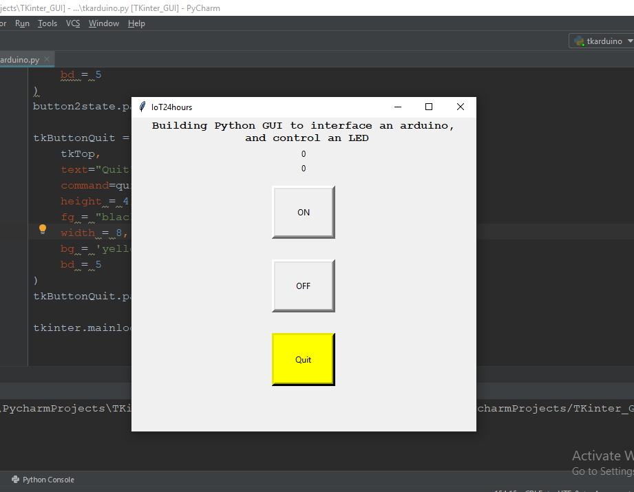Open the Tools menu
This screenshot has width=634, height=492.
pyautogui.click(x=47, y=23)
